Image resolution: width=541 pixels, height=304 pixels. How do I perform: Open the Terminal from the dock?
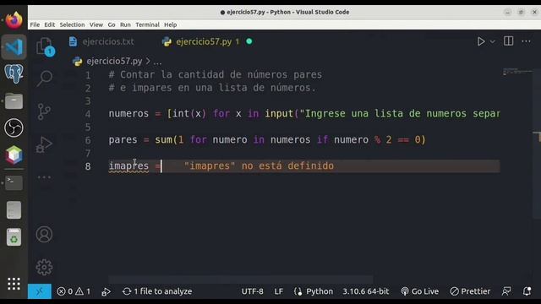click(14, 182)
